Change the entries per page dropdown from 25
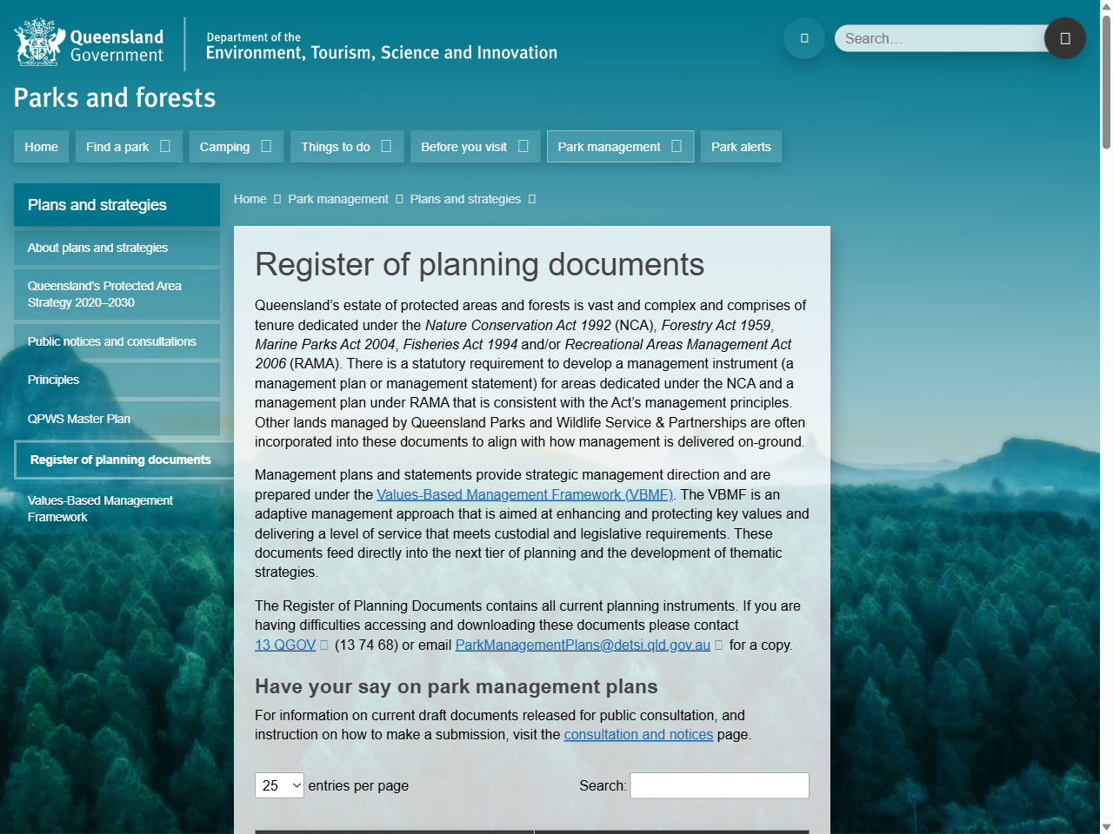This screenshot has height=834, width=1113. pyautogui.click(x=278, y=785)
